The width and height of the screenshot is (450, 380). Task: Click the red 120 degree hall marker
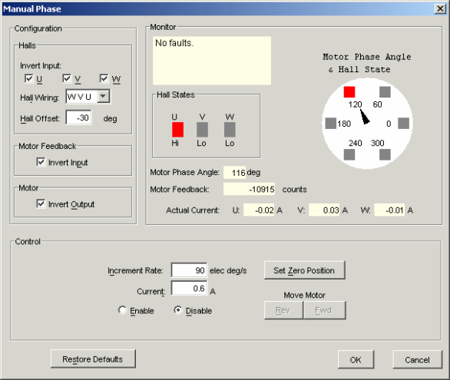click(x=349, y=92)
